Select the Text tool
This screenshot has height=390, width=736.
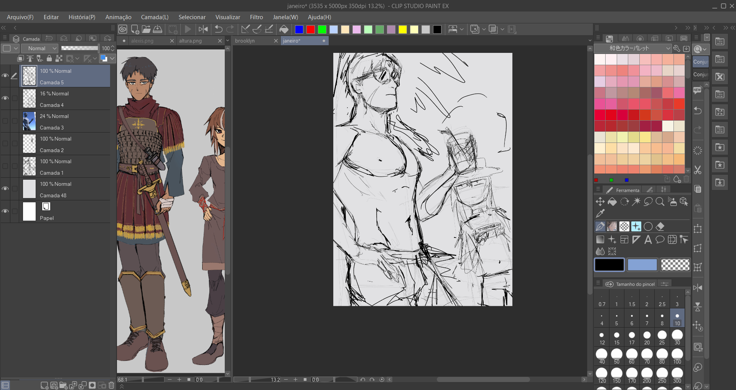(x=648, y=240)
